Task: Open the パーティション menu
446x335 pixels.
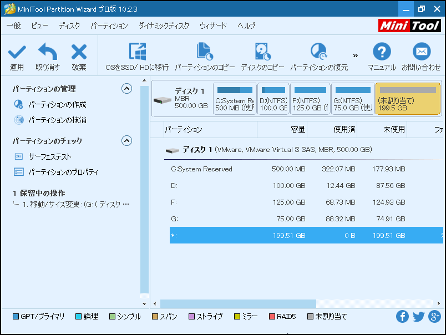Action: click(x=109, y=26)
